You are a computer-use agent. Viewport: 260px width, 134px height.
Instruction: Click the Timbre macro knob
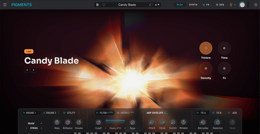pyautogui.click(x=206, y=48)
